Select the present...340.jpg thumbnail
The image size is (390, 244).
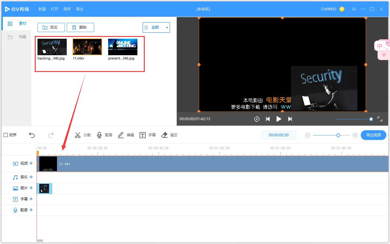122,47
